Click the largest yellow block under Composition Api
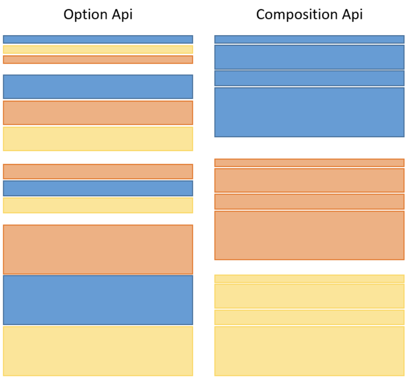Screen dimensions: 408x381 click(x=309, y=351)
